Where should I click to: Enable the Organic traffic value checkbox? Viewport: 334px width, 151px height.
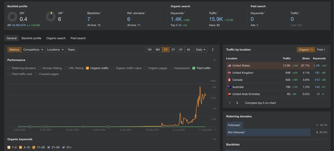pos(112,68)
